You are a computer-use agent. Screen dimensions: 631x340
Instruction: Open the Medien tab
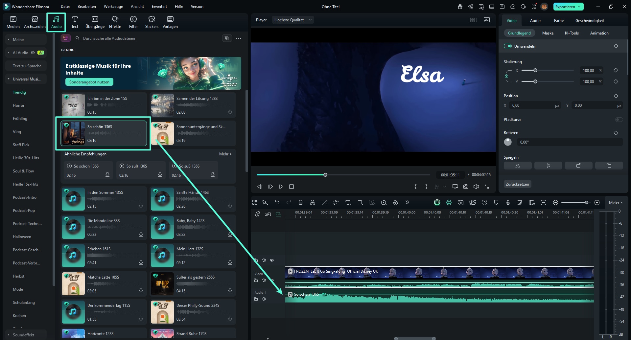click(13, 22)
